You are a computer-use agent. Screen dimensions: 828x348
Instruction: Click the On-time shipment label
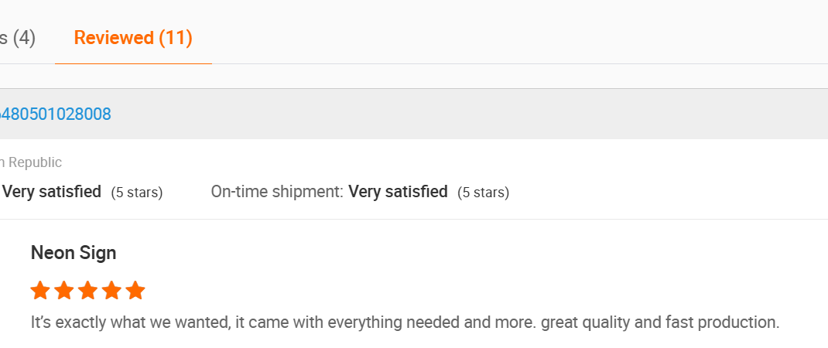coord(276,192)
